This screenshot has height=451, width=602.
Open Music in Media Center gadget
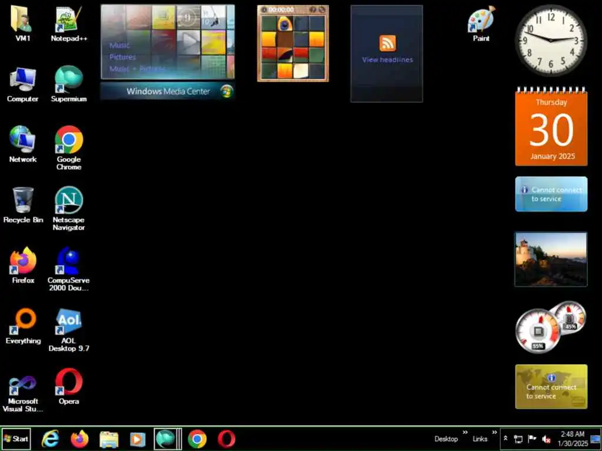pyautogui.click(x=119, y=45)
